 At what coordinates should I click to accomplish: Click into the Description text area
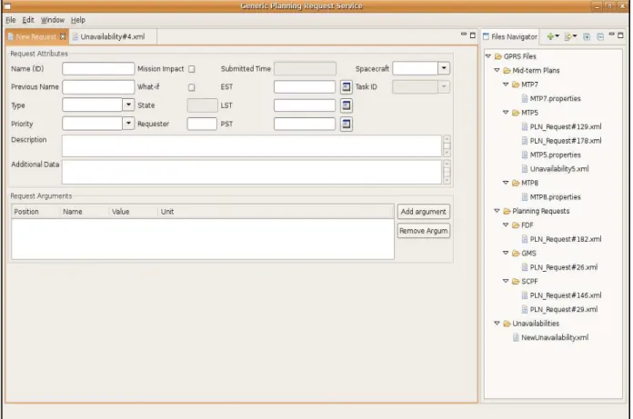(x=252, y=146)
